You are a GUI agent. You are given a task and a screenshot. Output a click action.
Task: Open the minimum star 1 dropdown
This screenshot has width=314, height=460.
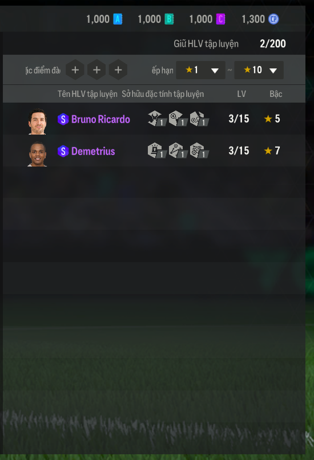(x=200, y=70)
